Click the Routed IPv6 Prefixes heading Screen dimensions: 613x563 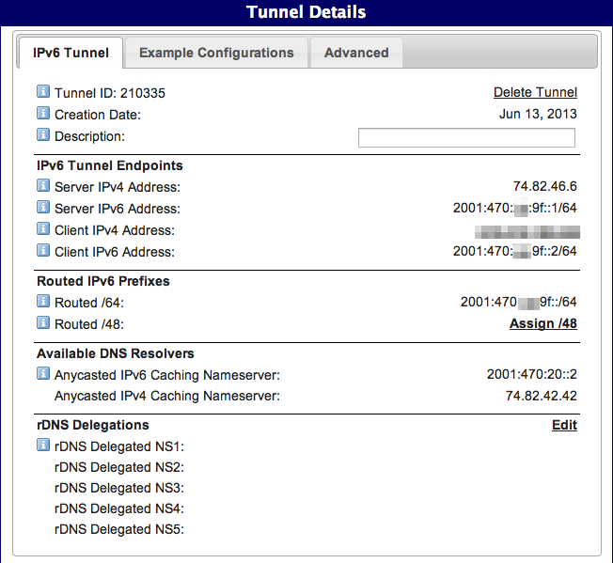pyautogui.click(x=103, y=281)
